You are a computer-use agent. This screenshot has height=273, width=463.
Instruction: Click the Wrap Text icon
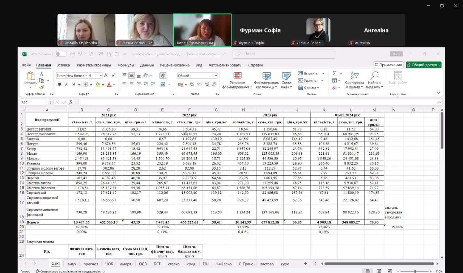[163, 76]
